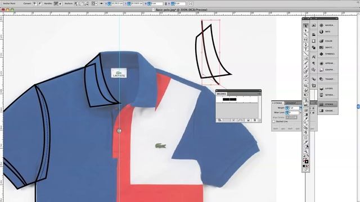Open the Symbols panel
Screen dimensions: 360x202
pyautogui.click(x=327, y=54)
